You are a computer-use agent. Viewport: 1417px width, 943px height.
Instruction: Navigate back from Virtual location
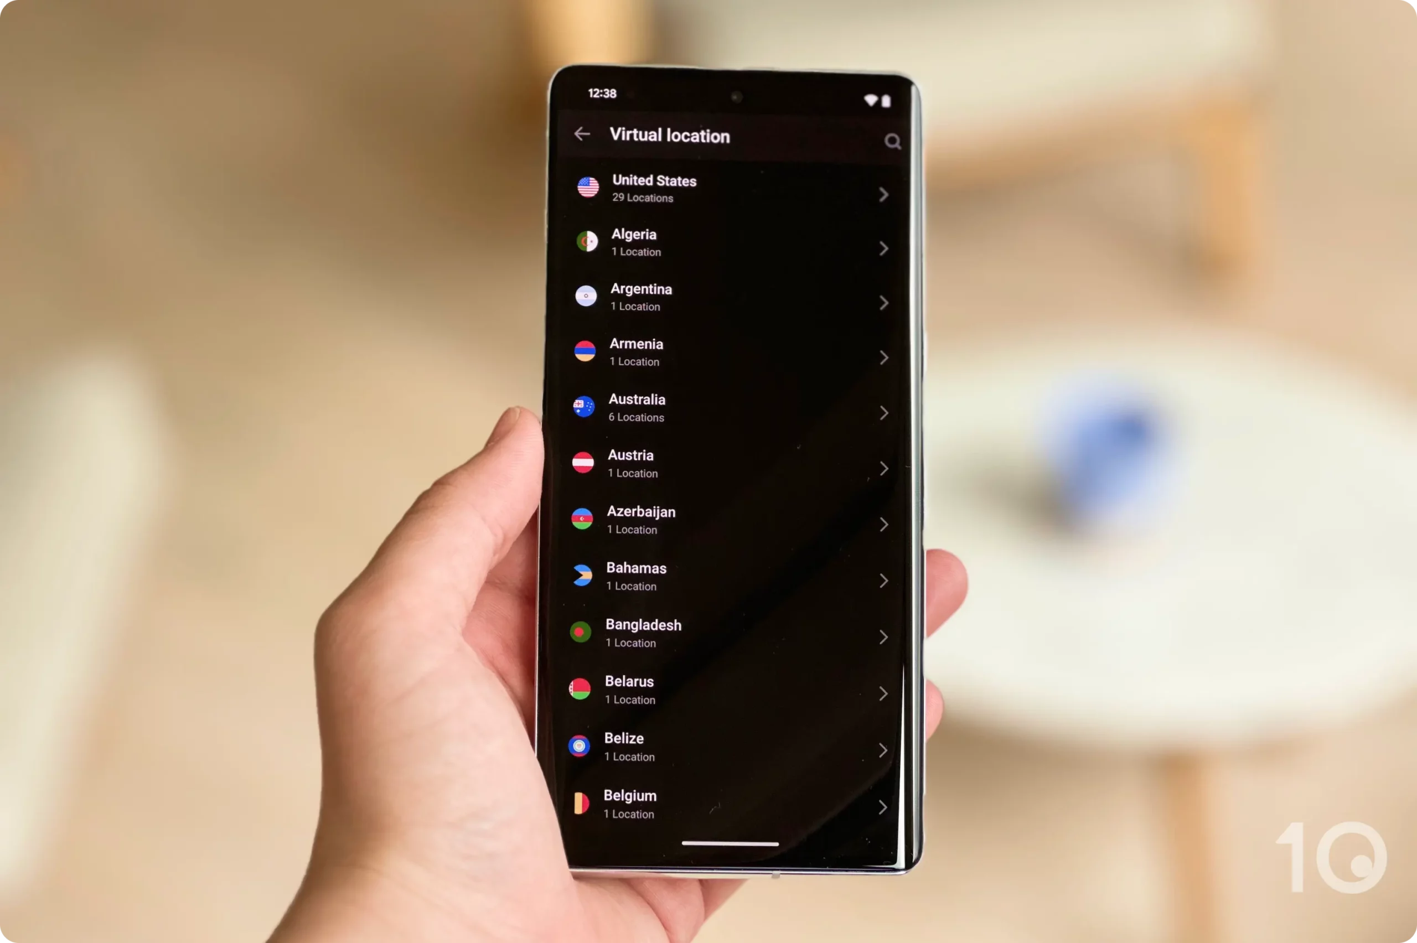point(583,134)
